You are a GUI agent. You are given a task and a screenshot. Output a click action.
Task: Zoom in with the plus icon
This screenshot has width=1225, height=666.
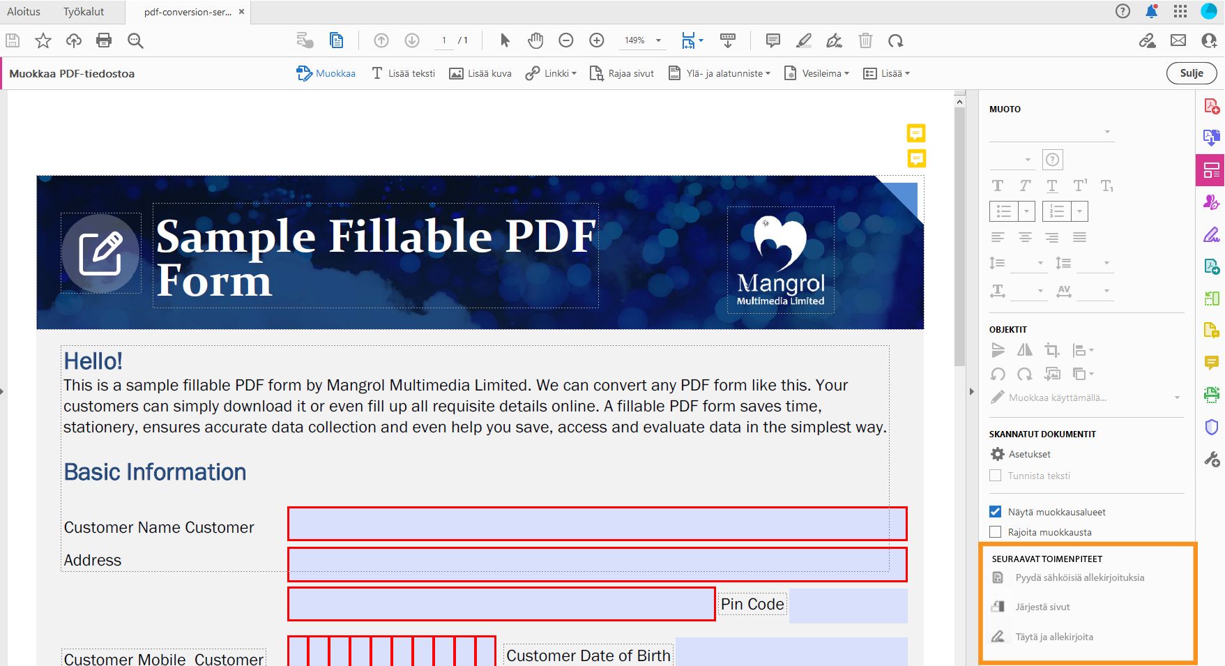click(597, 40)
